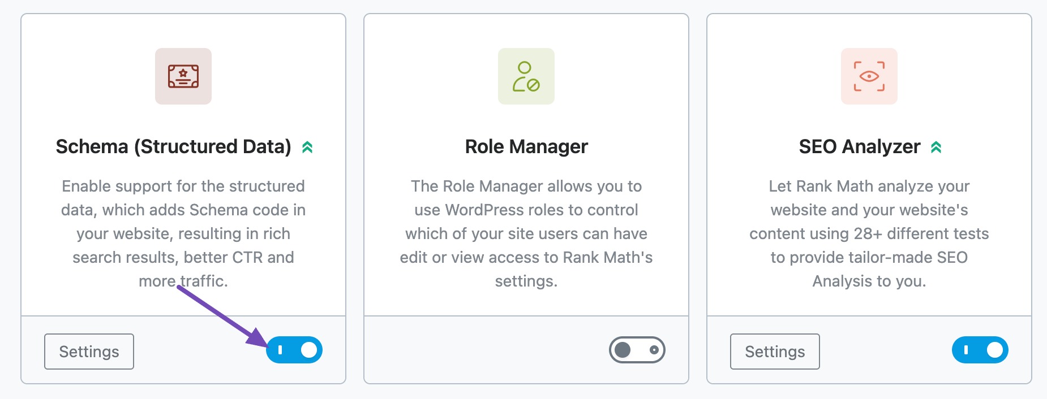Viewport: 1047px width, 399px height.
Task: Click the green Role Manager user icon
Action: pyautogui.click(x=525, y=77)
